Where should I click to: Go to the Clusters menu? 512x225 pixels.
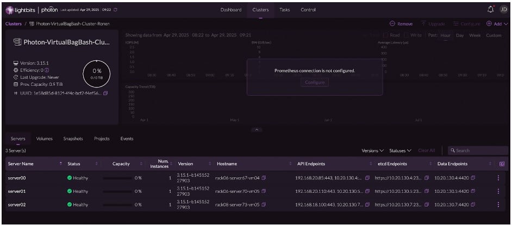260,10
